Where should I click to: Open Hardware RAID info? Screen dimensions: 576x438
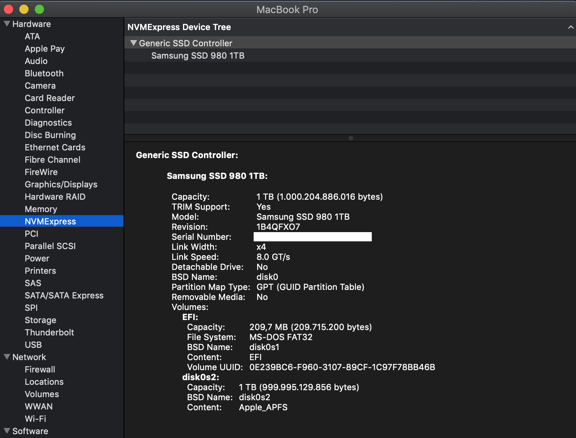tap(55, 197)
